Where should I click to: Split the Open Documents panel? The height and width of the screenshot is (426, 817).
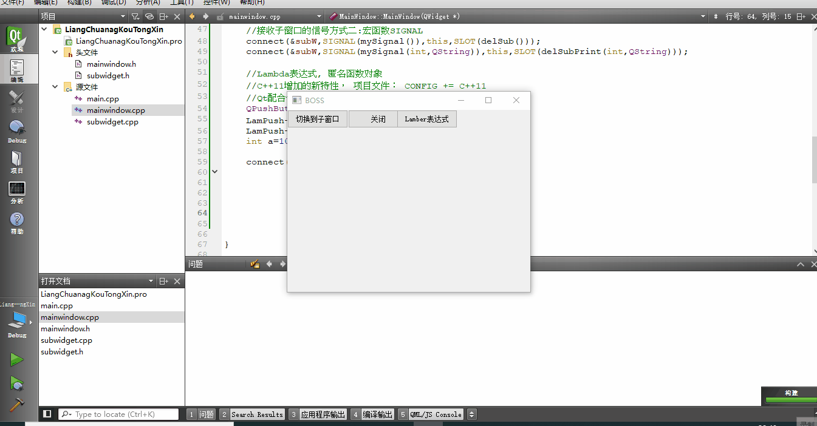[x=163, y=282]
